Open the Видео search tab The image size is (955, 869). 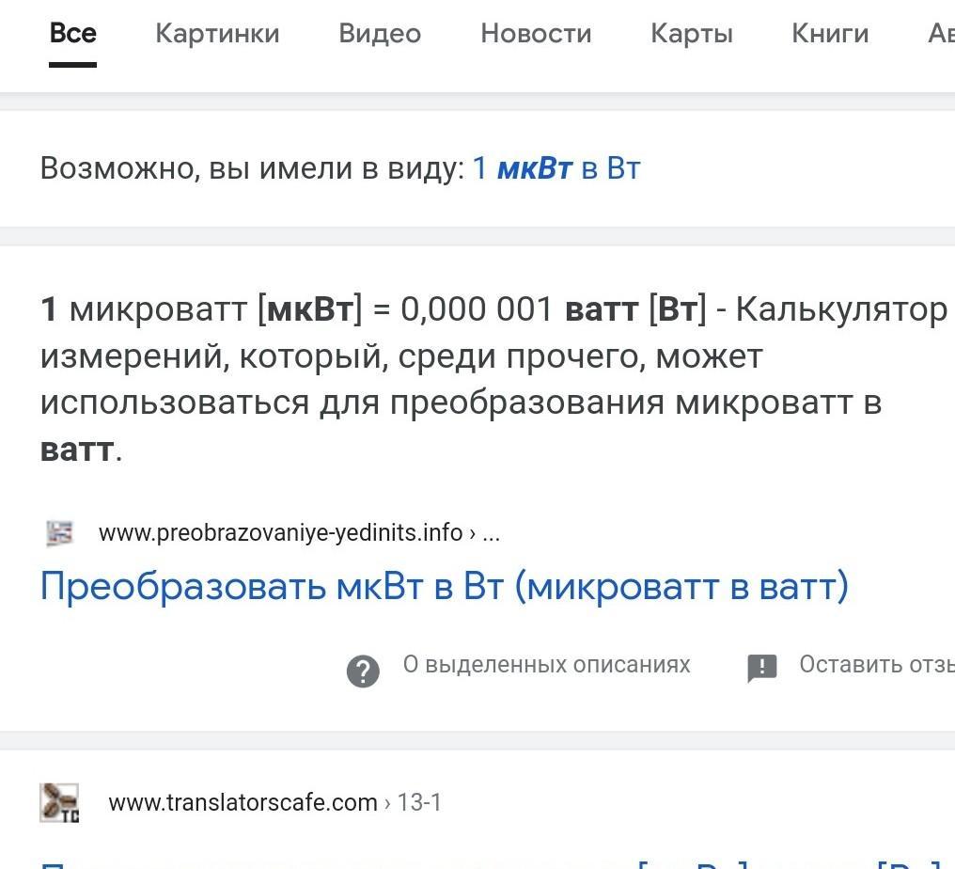(x=380, y=34)
